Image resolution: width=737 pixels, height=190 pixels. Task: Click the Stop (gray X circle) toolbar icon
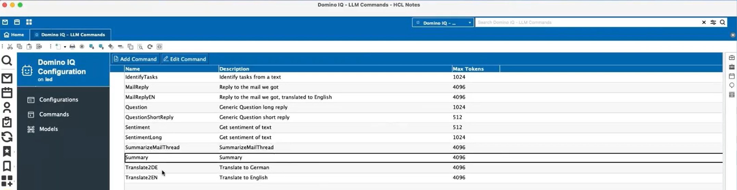(82, 46)
